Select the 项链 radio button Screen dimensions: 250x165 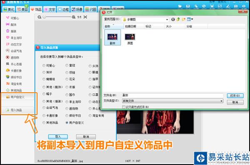(67, 73)
